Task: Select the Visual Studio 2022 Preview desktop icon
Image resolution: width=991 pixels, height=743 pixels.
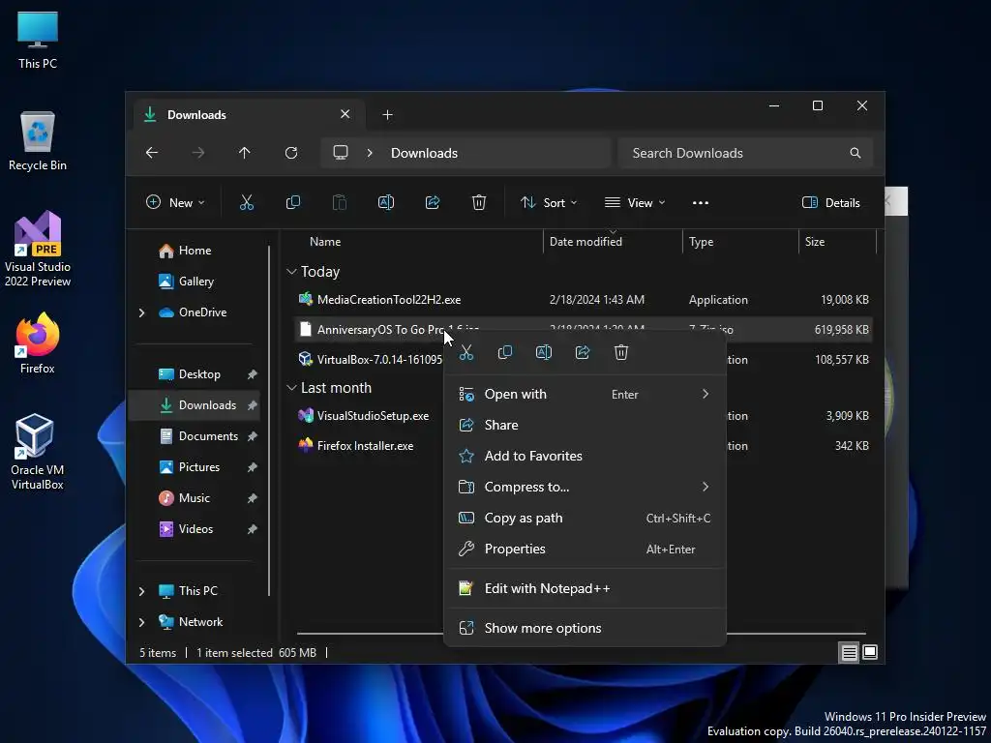Action: point(38,249)
